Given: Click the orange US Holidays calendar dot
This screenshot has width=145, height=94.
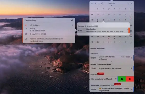Looking at the screenshot, I should pyautogui.click(x=26, y=25).
